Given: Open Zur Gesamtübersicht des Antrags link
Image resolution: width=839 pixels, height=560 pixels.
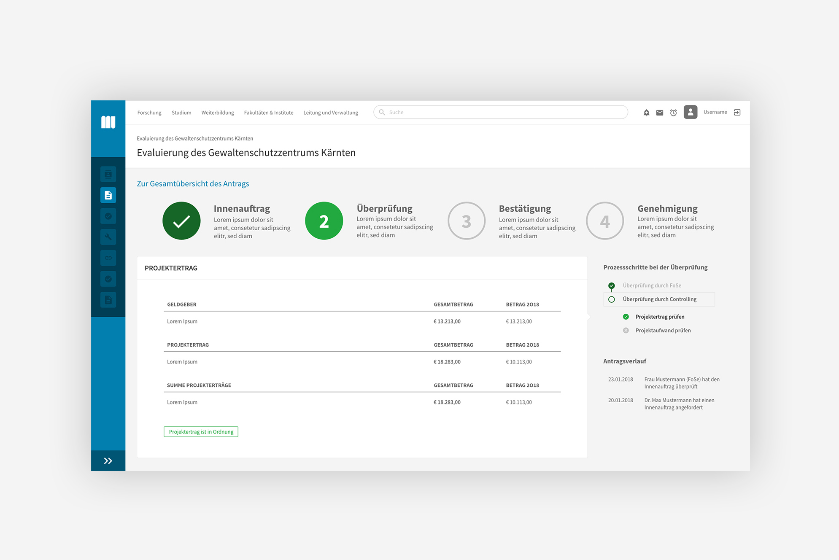Looking at the screenshot, I should click(x=193, y=184).
